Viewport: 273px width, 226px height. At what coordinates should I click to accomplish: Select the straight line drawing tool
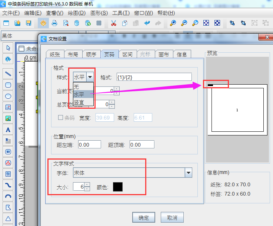(x=8, y=73)
